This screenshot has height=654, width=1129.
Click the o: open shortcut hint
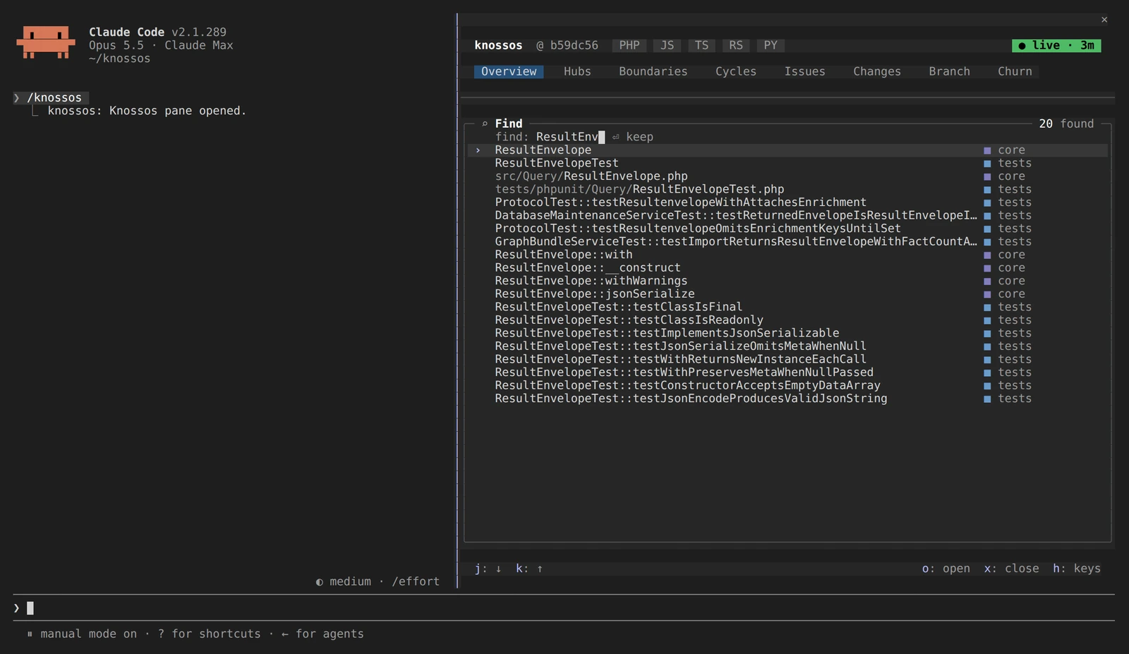click(x=946, y=569)
